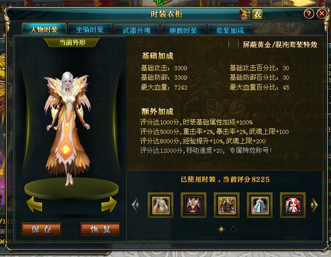
Task: Go to next costume page arrow
Action: coord(314,205)
